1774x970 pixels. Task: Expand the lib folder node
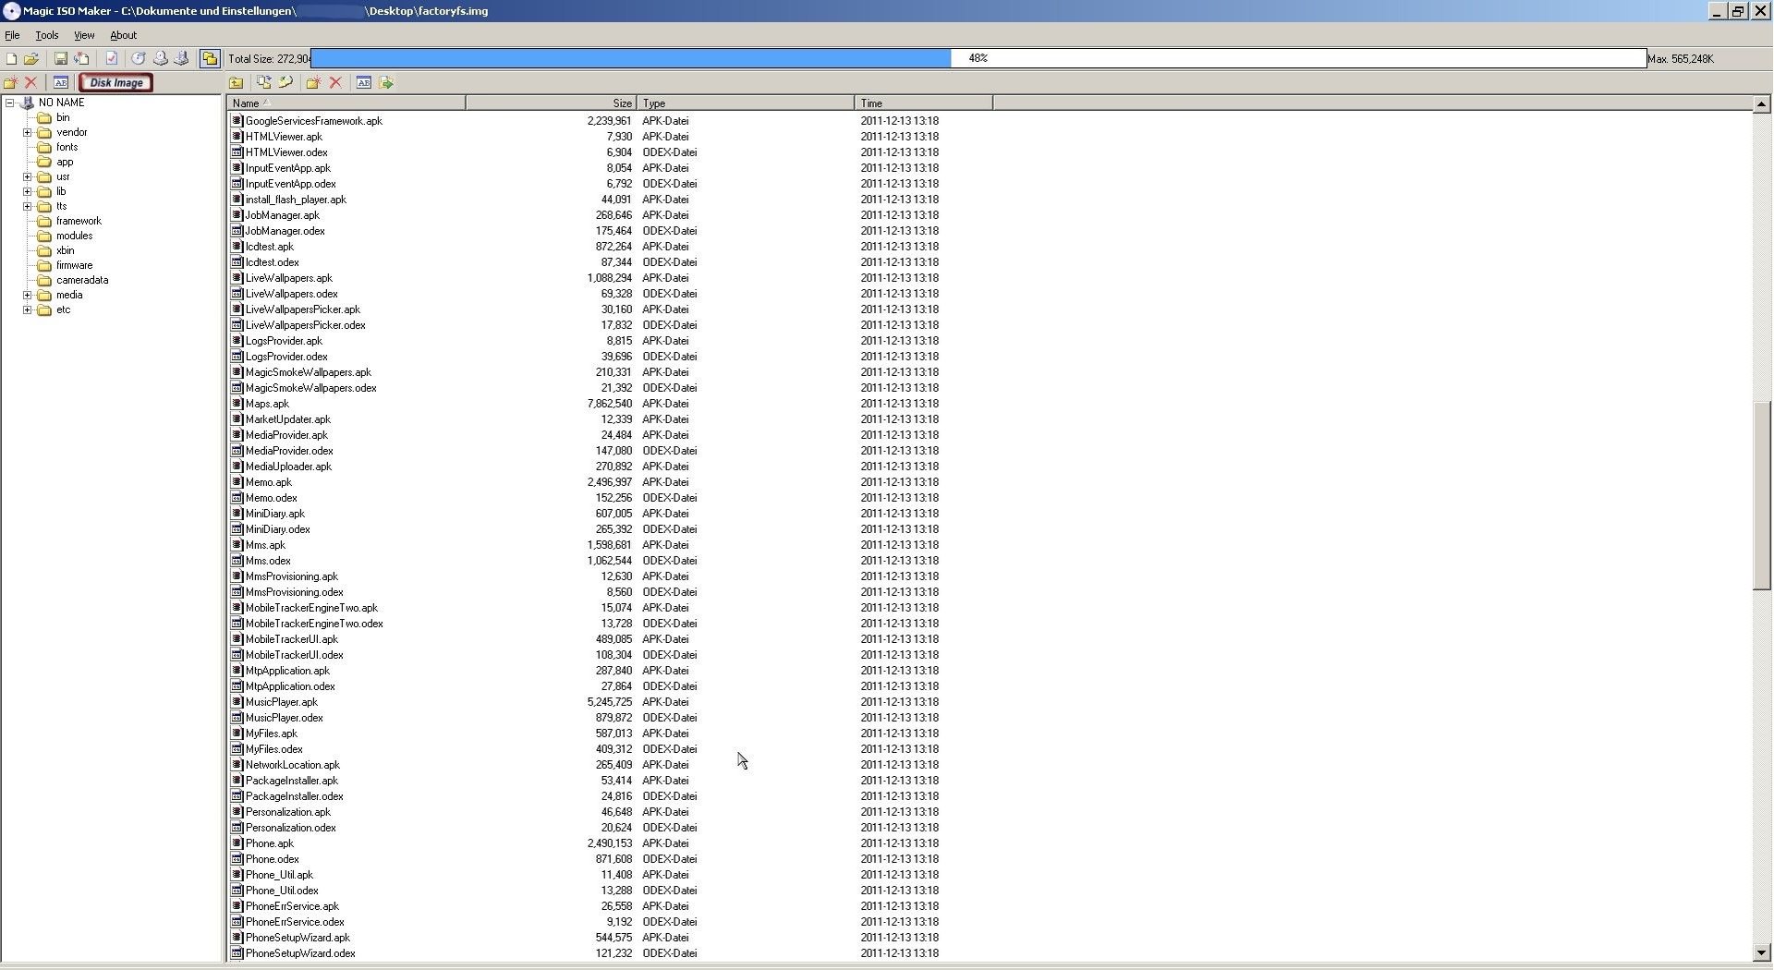point(27,191)
